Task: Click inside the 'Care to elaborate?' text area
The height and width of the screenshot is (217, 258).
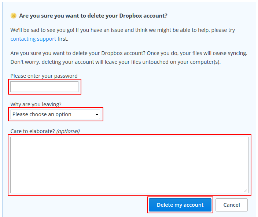Action: point(129,161)
